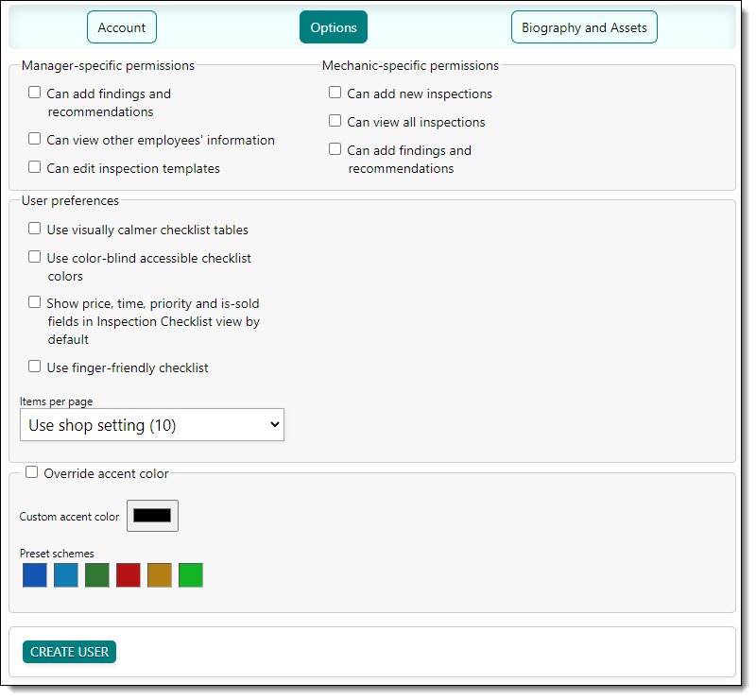Check mechanic Can add findings and recommendations

point(335,149)
